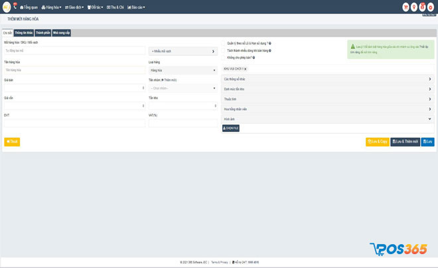This screenshot has height=268, width=438.
Task: Enable 'Quản lý theo số Lô & Hạn sử dụng'
Action: [223, 43]
